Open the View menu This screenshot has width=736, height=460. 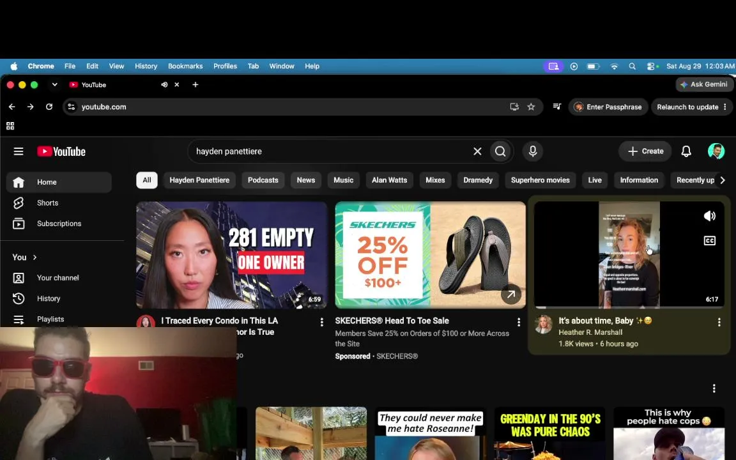116,66
